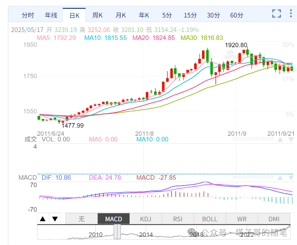The image size is (297, 245).
Task: Click the DEA: 24.78 value
Action: coord(105,178)
